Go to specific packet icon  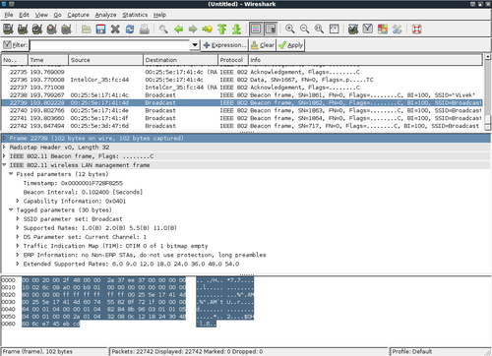coord(208,30)
